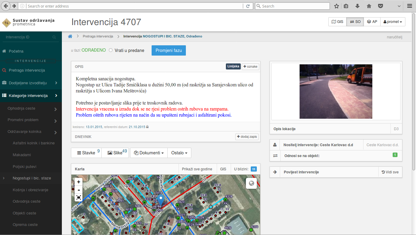Open the promet user dropdown
The height and width of the screenshot is (235, 416).
click(x=393, y=22)
